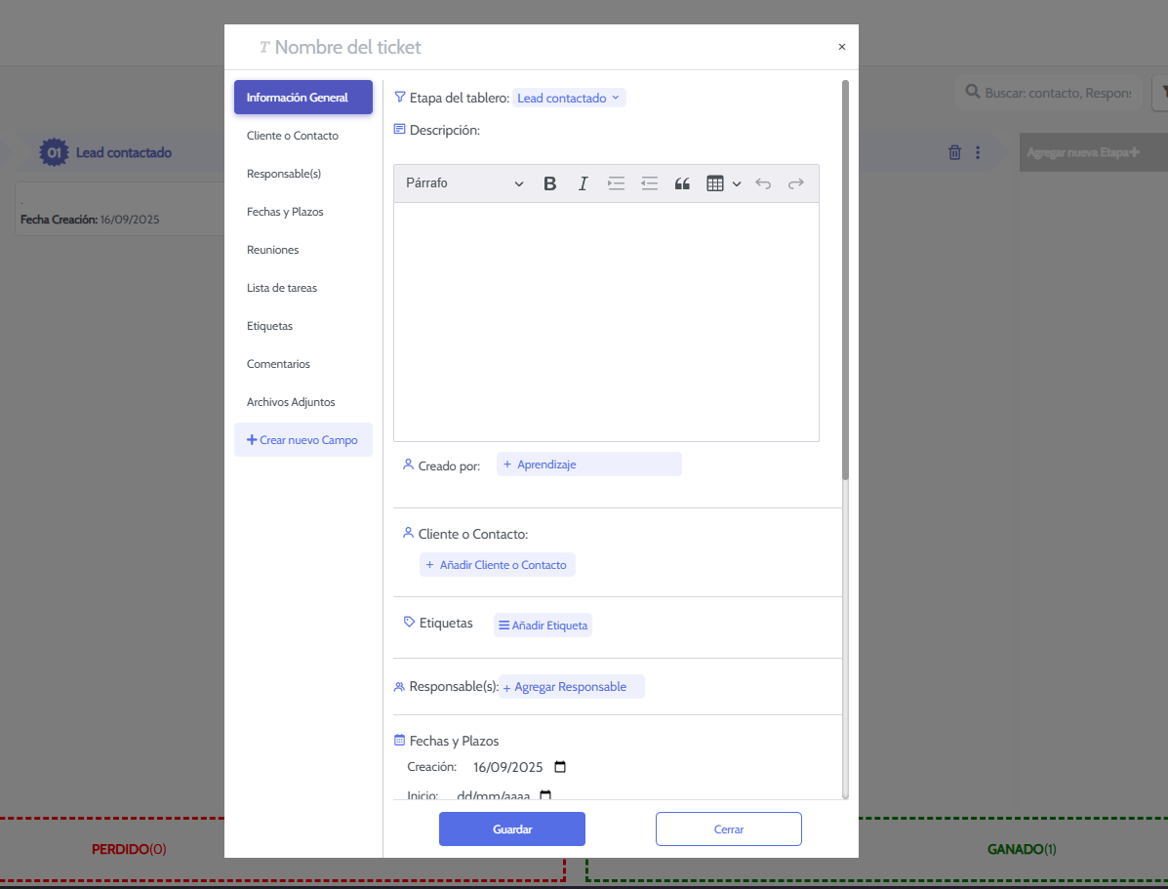Screen dimensions: 1168x889
Task: Open the Párrafo heading style dropdown
Action: coord(464,183)
